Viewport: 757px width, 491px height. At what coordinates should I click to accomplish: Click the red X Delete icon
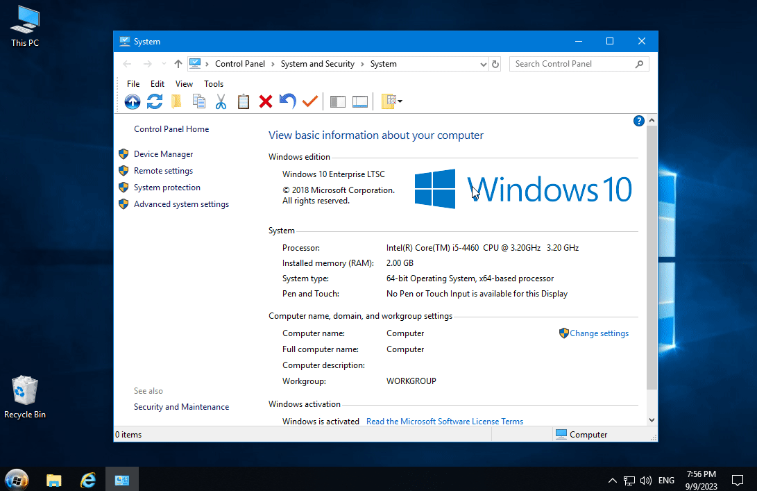click(266, 101)
